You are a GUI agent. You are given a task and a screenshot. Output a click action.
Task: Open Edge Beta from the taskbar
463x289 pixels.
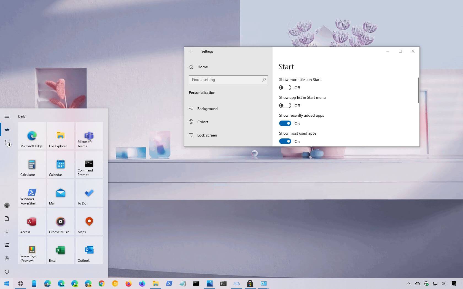pos(61,283)
